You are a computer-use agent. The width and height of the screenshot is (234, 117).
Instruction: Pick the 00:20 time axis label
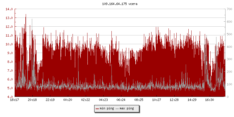(x=68, y=100)
